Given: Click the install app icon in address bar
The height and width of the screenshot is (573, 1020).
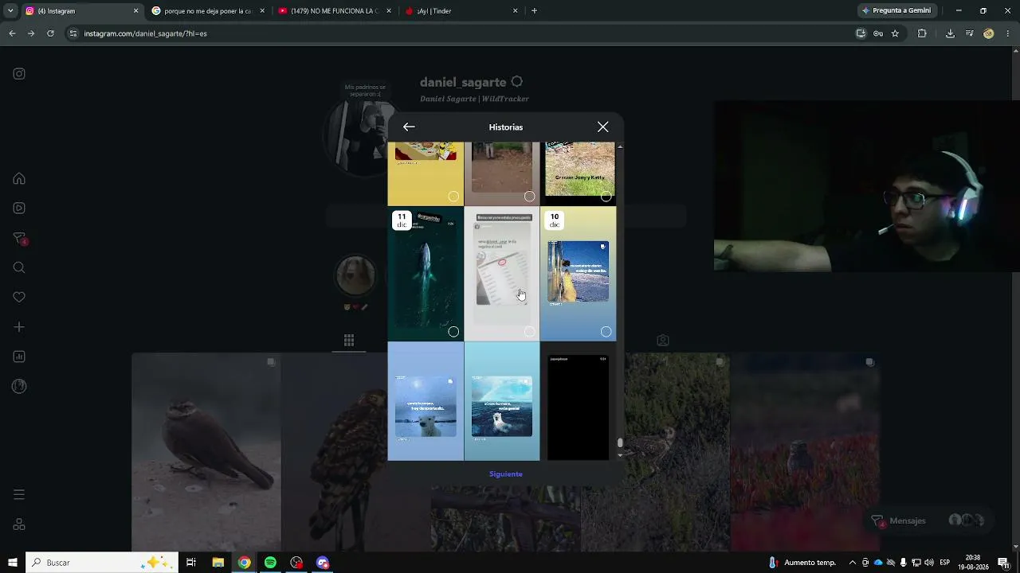Looking at the screenshot, I should (861, 33).
